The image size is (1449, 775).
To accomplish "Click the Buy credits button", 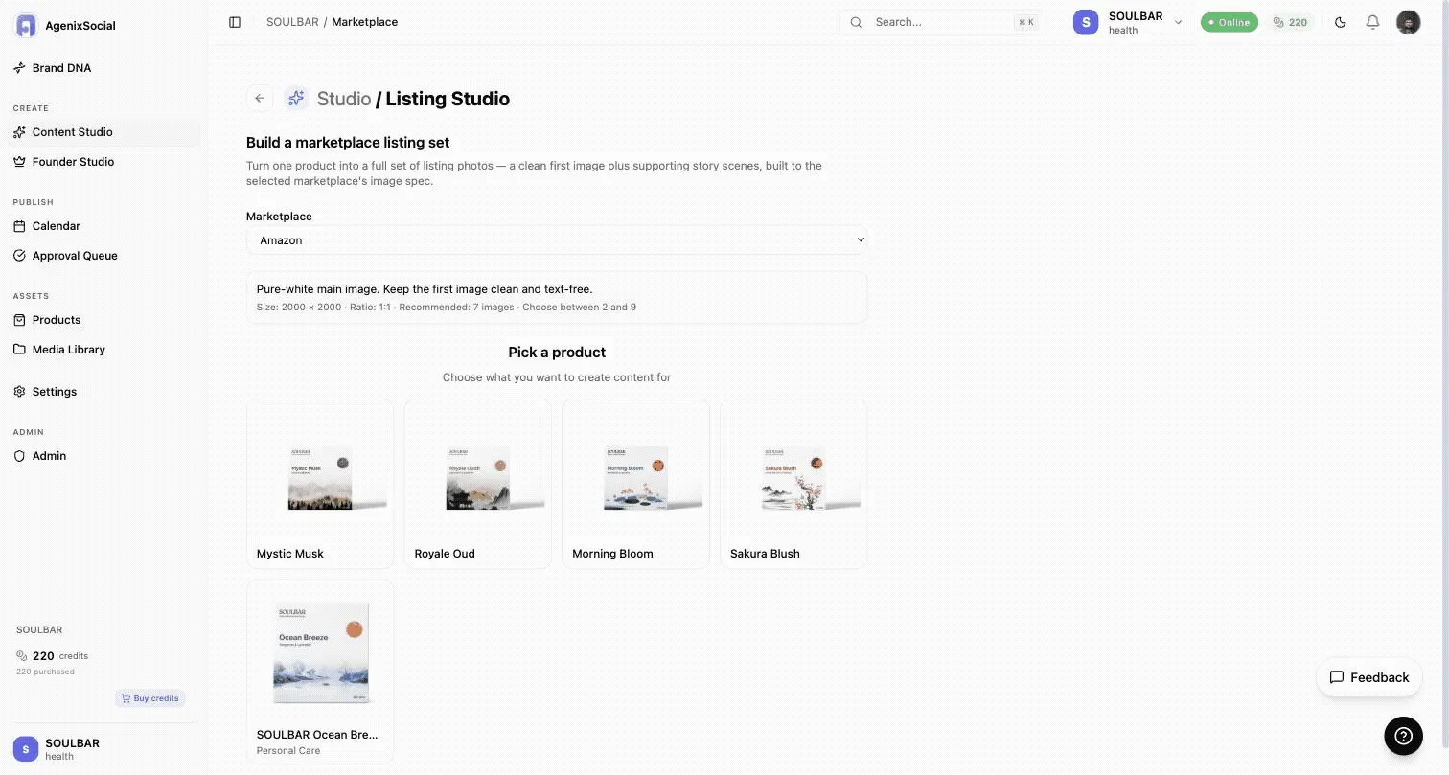I will click(x=149, y=698).
